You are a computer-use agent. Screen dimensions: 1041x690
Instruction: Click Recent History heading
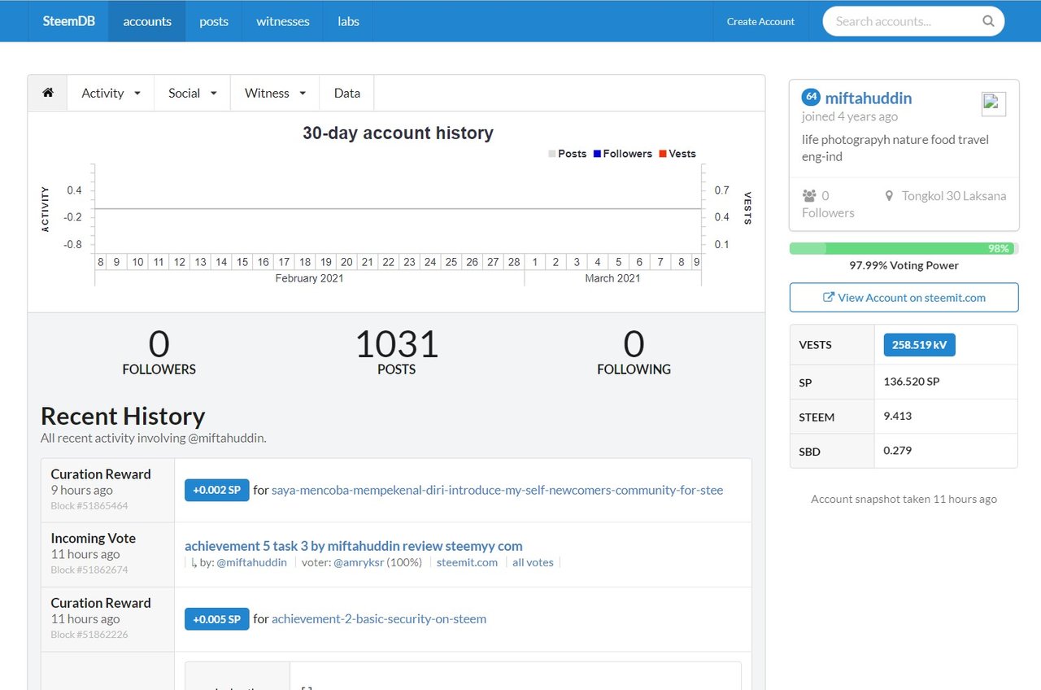123,416
